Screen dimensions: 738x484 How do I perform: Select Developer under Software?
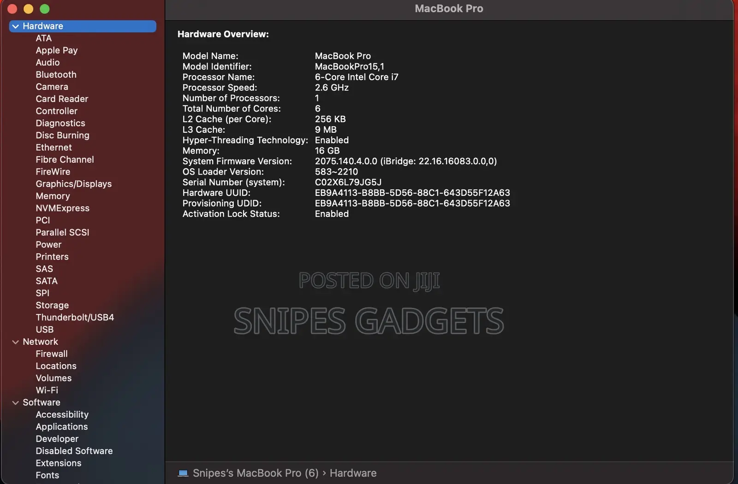(57, 439)
